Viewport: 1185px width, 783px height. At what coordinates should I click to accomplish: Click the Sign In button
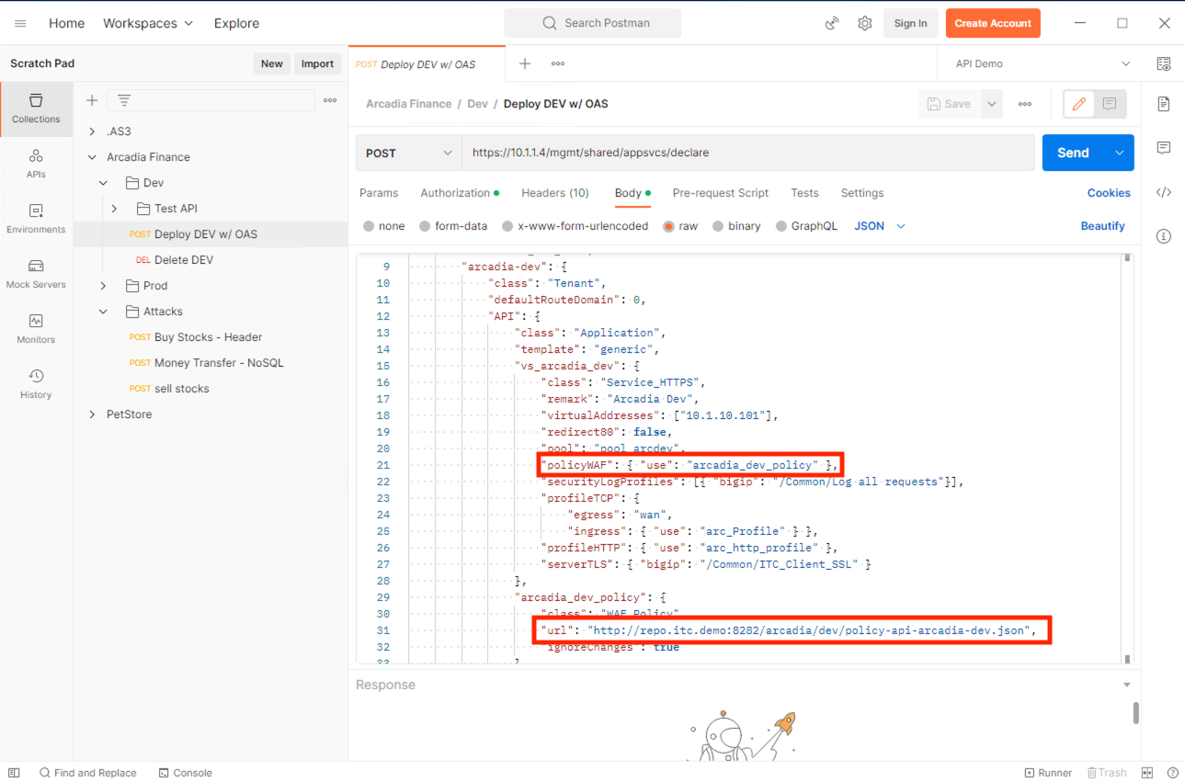[x=910, y=24]
